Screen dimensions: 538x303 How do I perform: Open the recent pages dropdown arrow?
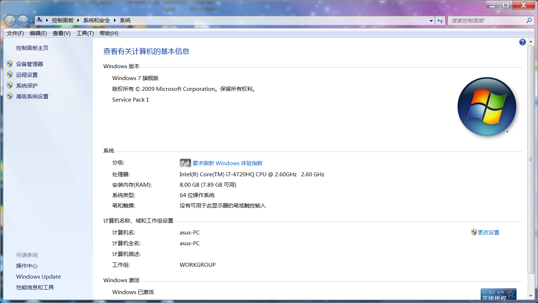click(x=32, y=21)
